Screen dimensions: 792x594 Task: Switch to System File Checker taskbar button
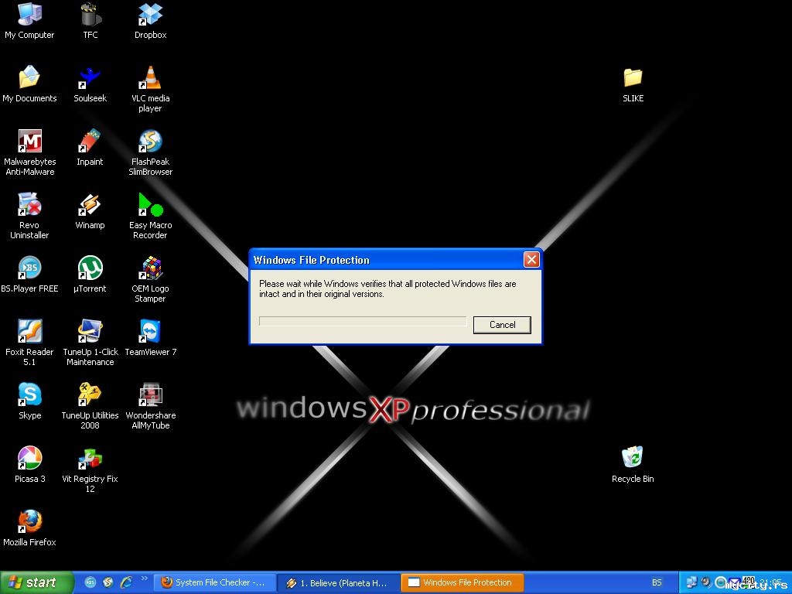pyautogui.click(x=215, y=582)
